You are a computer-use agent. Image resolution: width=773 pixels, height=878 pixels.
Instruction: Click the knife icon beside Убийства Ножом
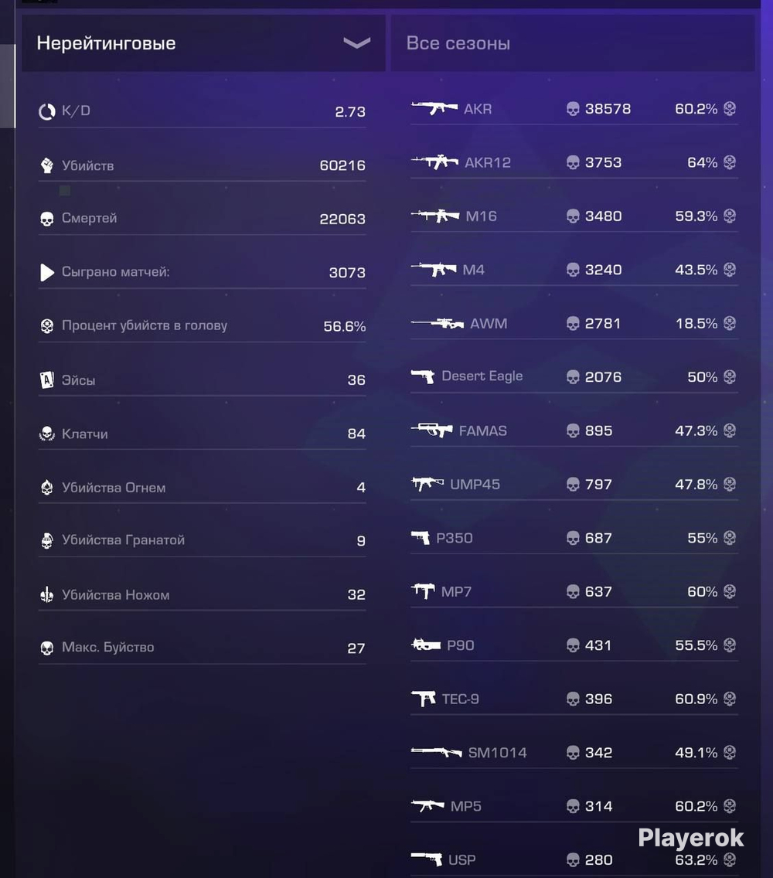pyautogui.click(x=47, y=594)
